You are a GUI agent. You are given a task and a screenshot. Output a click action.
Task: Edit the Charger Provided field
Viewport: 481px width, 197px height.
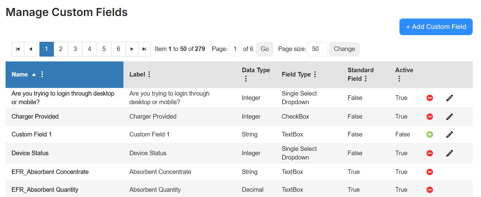tap(449, 116)
